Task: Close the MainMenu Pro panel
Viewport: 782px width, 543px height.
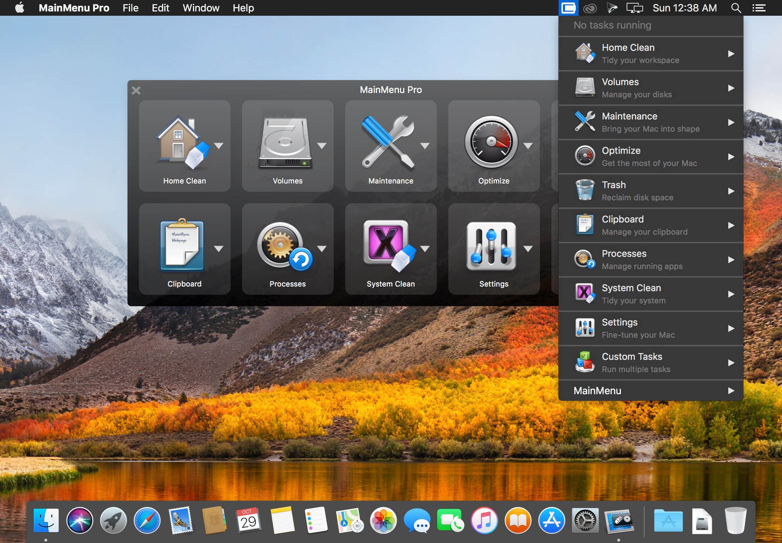Action: [136, 90]
